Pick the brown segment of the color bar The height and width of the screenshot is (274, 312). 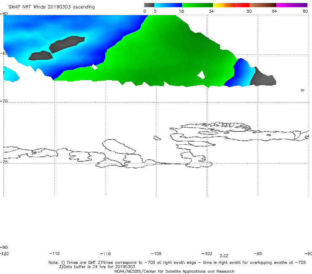click(263, 5)
